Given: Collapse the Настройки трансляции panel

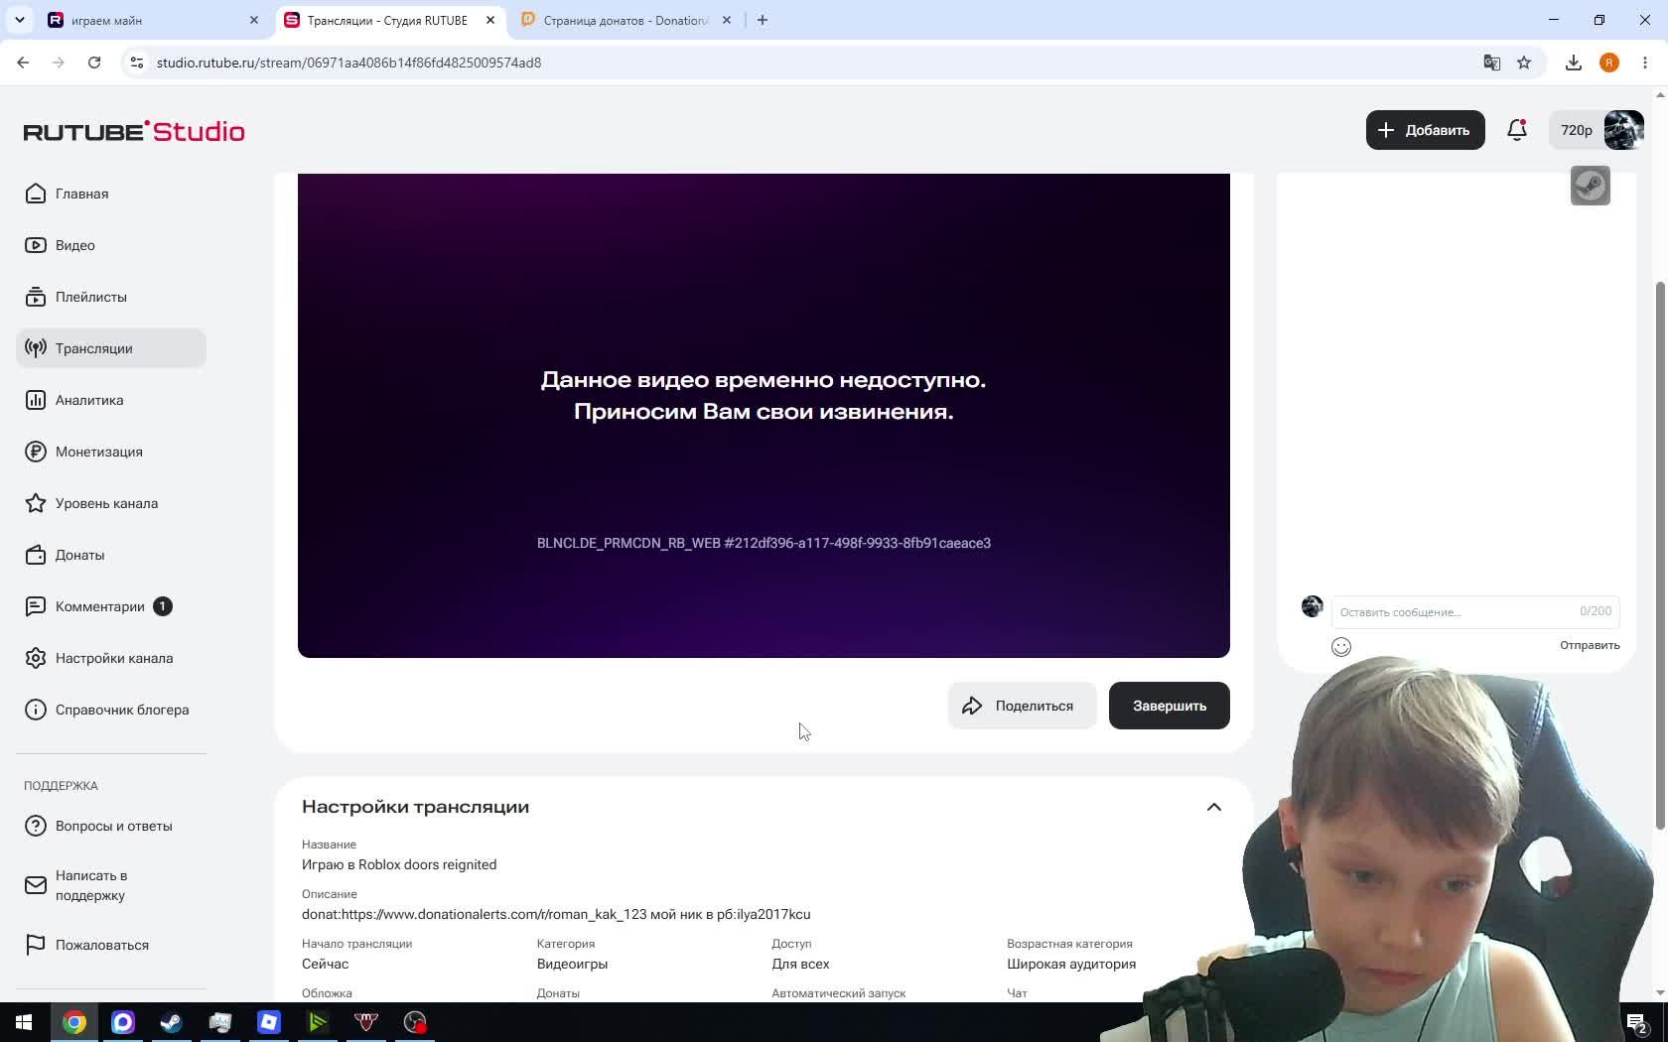Looking at the screenshot, I should [x=1213, y=807].
